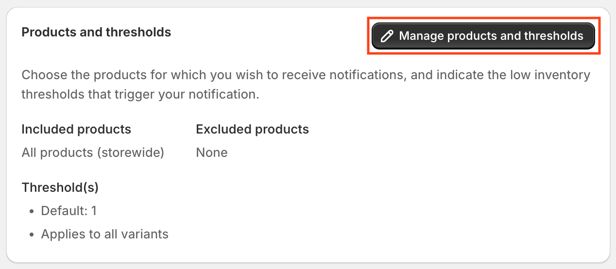Click the description line starting with Choose
Viewport: 616px width, 269px height.
point(306,75)
